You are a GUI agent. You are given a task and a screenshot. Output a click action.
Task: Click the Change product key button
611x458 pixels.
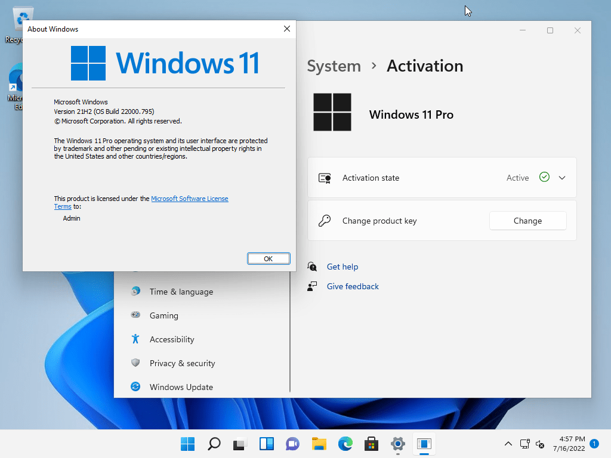[527, 221]
